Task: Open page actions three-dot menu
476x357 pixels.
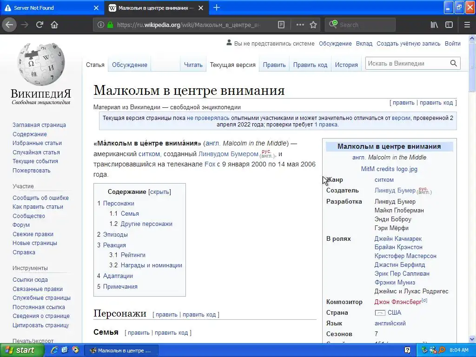Action: [300, 25]
